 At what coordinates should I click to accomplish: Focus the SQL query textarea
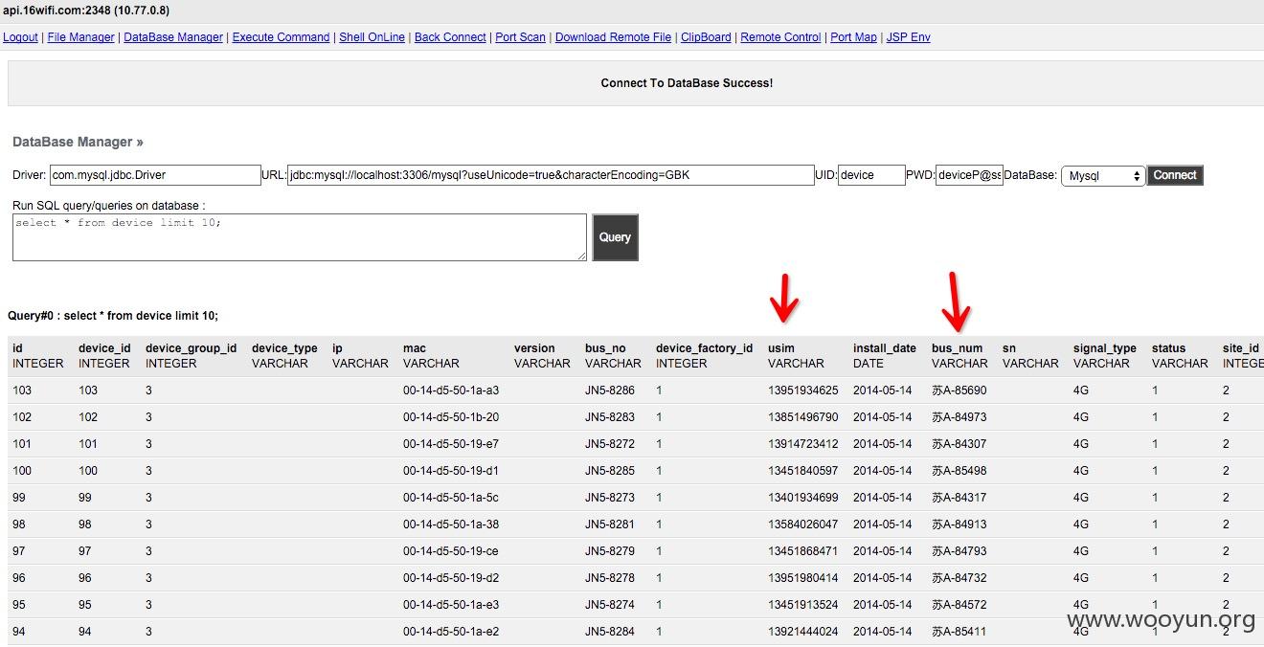[x=300, y=236]
